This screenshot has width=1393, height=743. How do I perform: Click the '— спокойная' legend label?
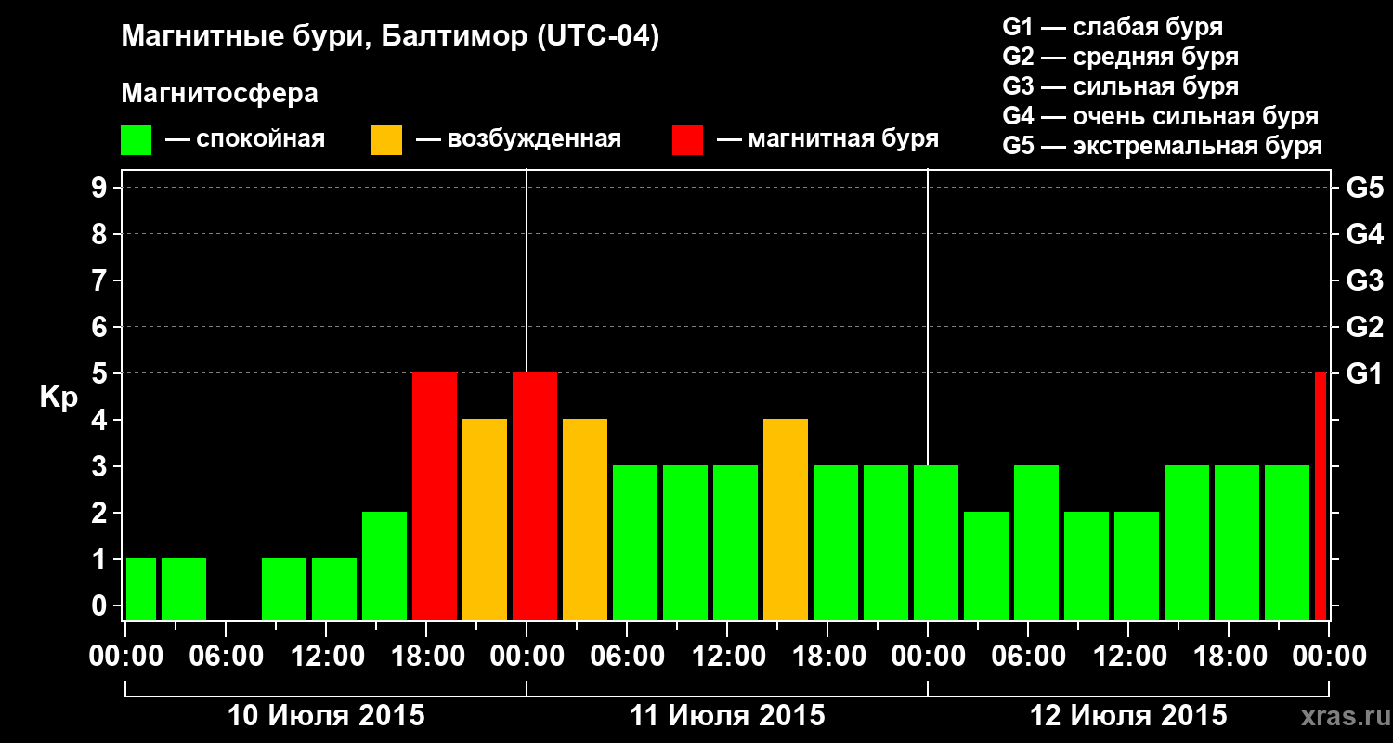click(245, 139)
